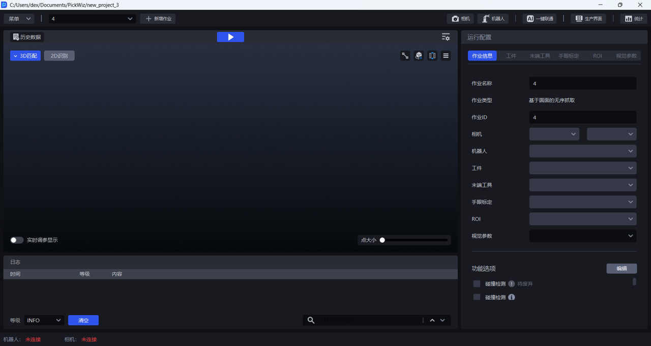Check the second 碰撞检测 checkbox

[477, 297]
